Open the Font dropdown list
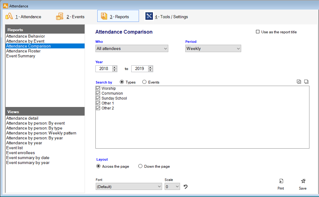This screenshot has height=197, width=319. [x=129, y=187]
